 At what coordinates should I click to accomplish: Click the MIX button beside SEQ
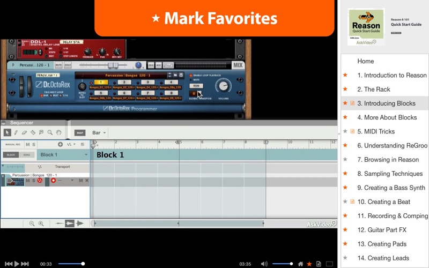pyautogui.click(x=158, y=65)
